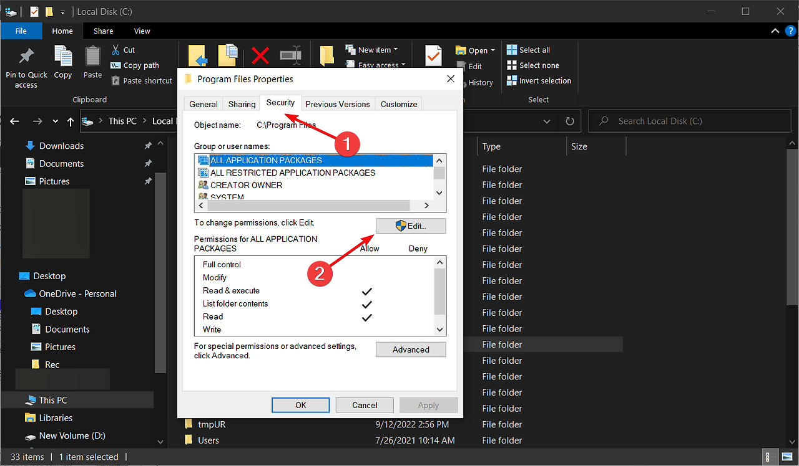Select ALL APPLICATION PACKAGES group entry
Image resolution: width=799 pixels, height=466 pixels.
[315, 160]
